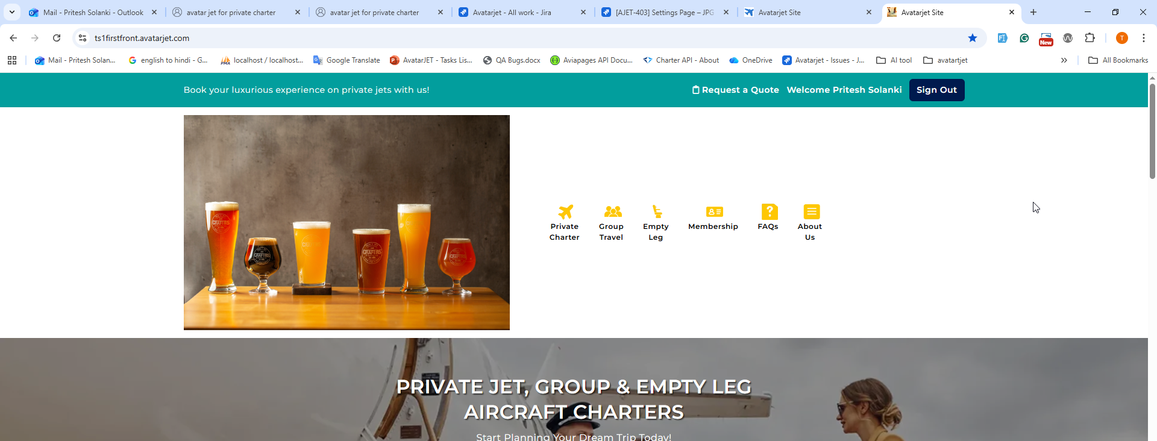Open the Google Translate bookmark
This screenshot has height=441, width=1157.
[x=346, y=60]
